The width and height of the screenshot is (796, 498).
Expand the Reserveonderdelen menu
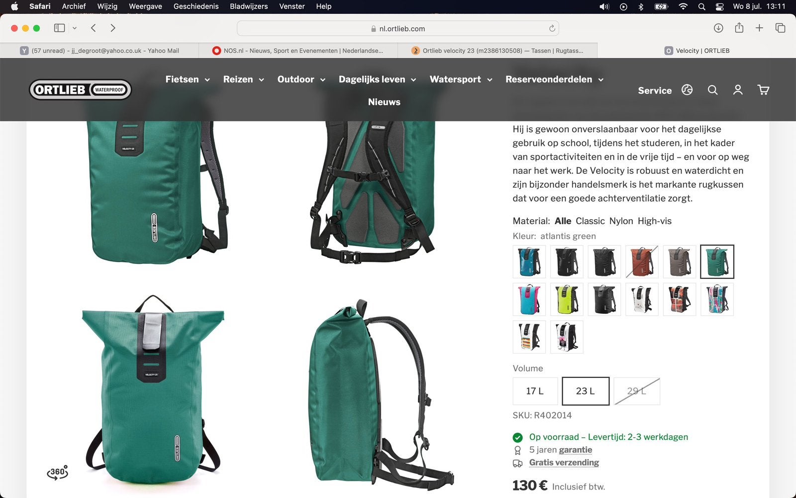click(x=554, y=79)
